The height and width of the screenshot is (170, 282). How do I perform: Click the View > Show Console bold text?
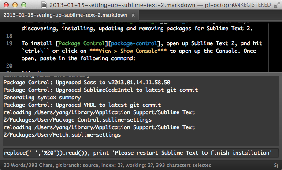(128, 51)
